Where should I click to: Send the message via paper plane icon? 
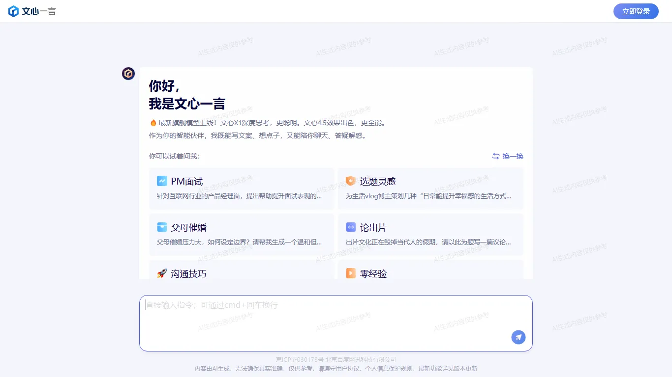pyautogui.click(x=518, y=337)
